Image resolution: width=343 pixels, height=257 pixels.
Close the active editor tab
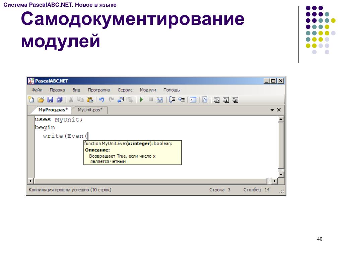[x=279, y=110]
